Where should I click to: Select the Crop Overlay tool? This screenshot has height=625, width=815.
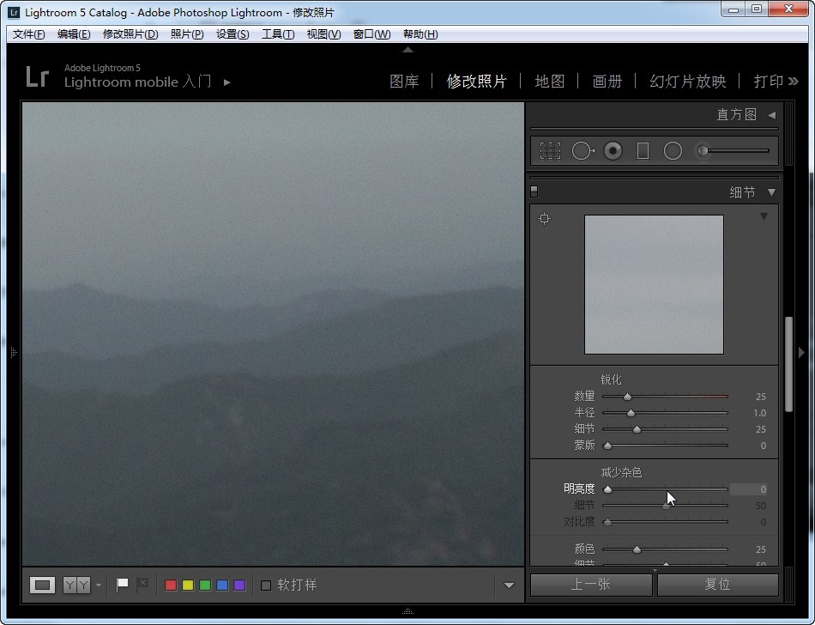(x=550, y=151)
